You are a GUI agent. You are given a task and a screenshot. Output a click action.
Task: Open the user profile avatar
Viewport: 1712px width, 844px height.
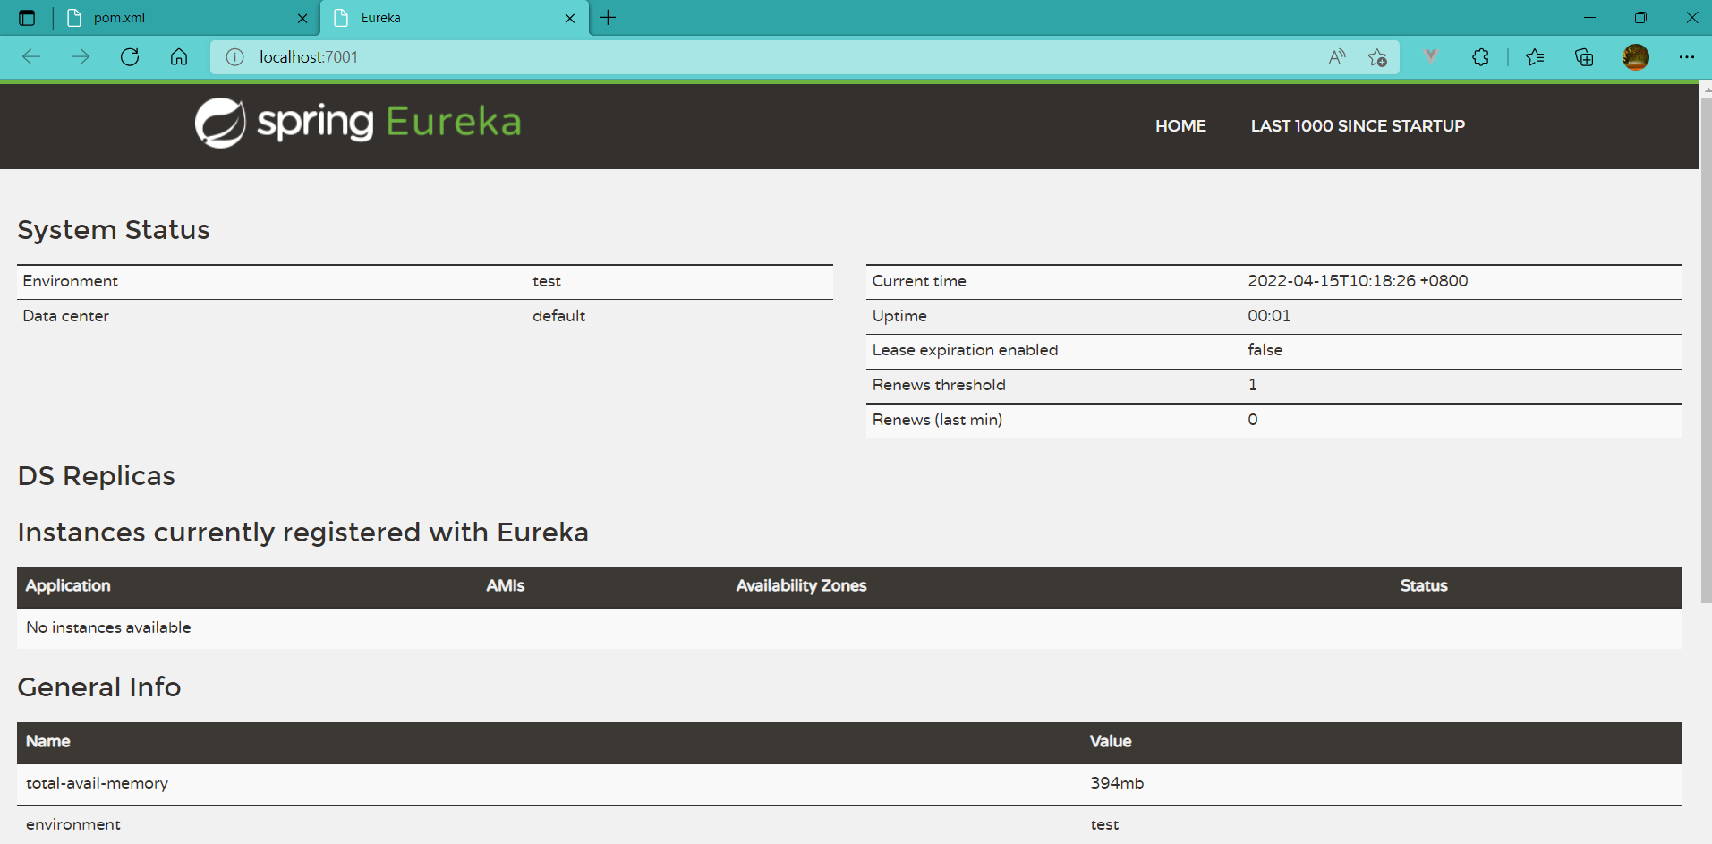(1636, 57)
